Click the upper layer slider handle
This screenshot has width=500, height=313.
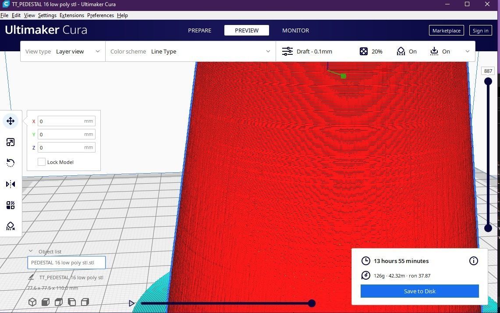[x=488, y=82]
